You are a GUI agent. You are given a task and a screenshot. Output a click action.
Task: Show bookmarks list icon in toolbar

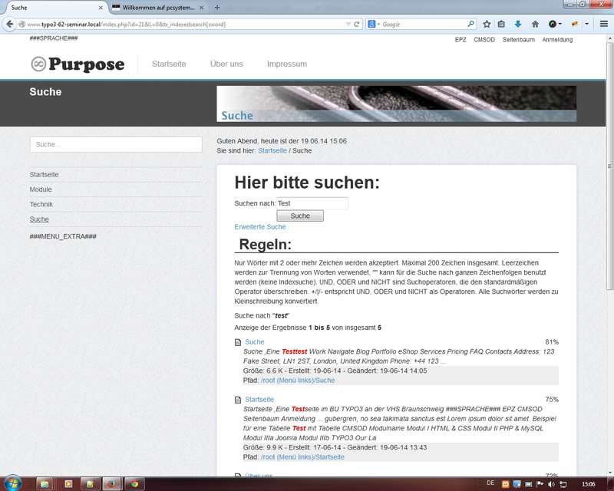(501, 25)
